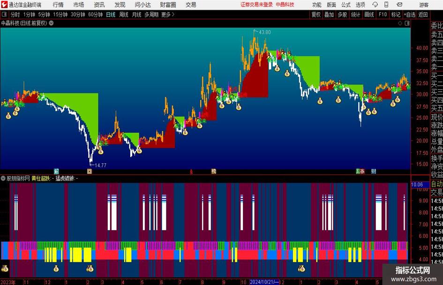
Task: Click the 解 marker below the chart
Action: tap(57, 171)
